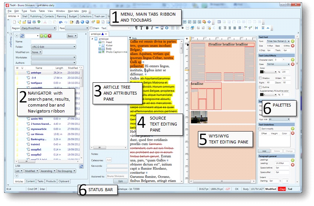The width and height of the screenshot is (314, 206).
Task: Toggle the Chain checkbox
Action: coord(91,28)
